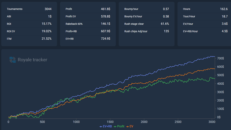Select the Tournaments stat row
Viewport: 231px width, 130px height.
(x=29, y=9)
